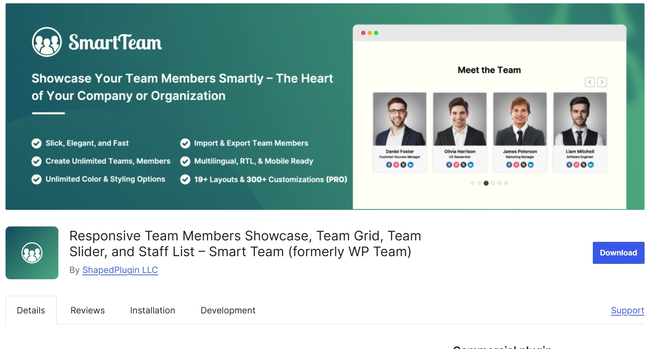649x349 pixels.
Task: Click James Peterson's Facebook icon
Action: (x=509, y=165)
